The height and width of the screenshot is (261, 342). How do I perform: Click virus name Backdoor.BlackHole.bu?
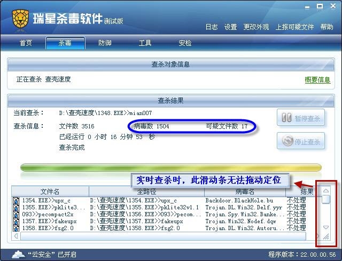(x=239, y=200)
